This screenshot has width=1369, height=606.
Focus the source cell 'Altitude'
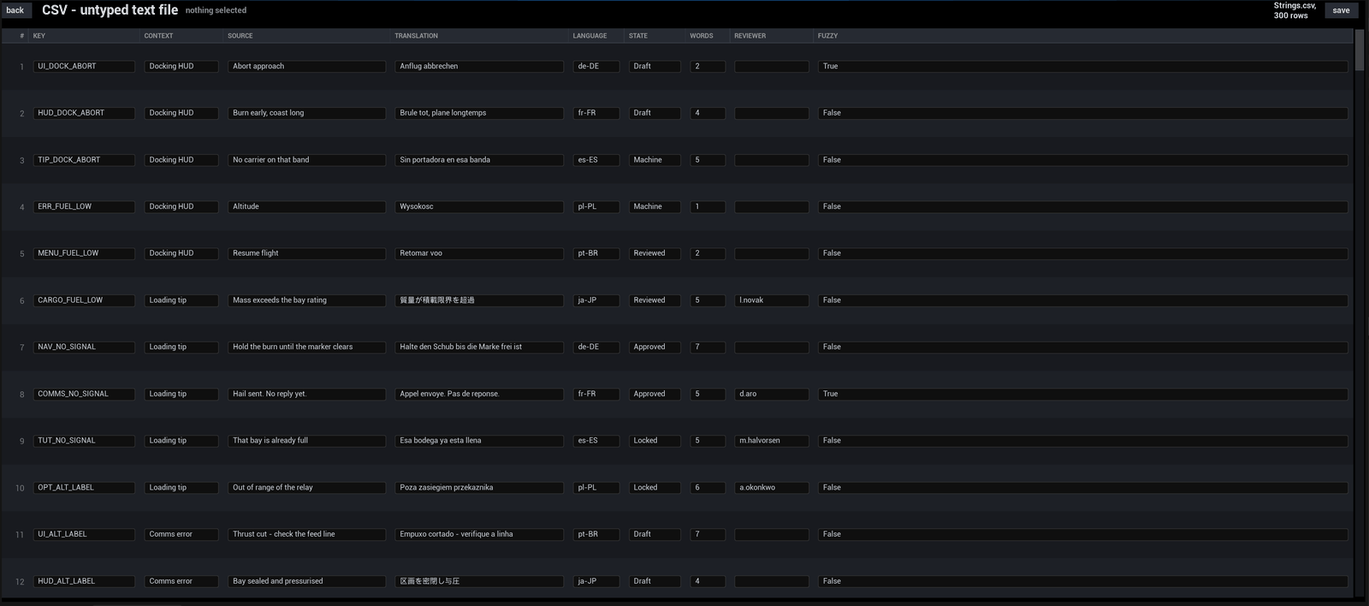[x=307, y=207]
